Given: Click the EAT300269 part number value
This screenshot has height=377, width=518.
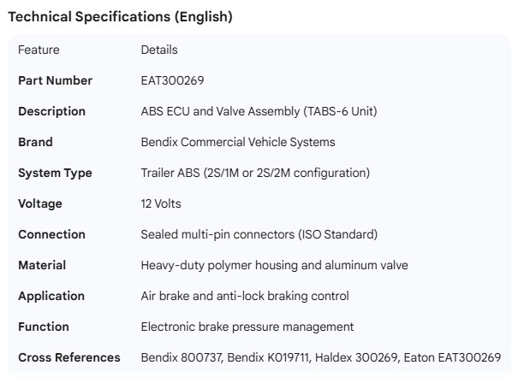Looking at the screenshot, I should [172, 80].
